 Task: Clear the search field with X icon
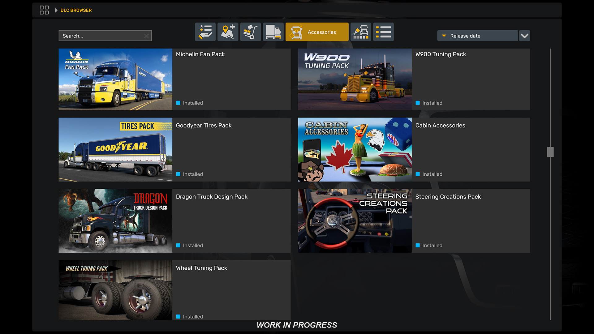[x=146, y=36]
